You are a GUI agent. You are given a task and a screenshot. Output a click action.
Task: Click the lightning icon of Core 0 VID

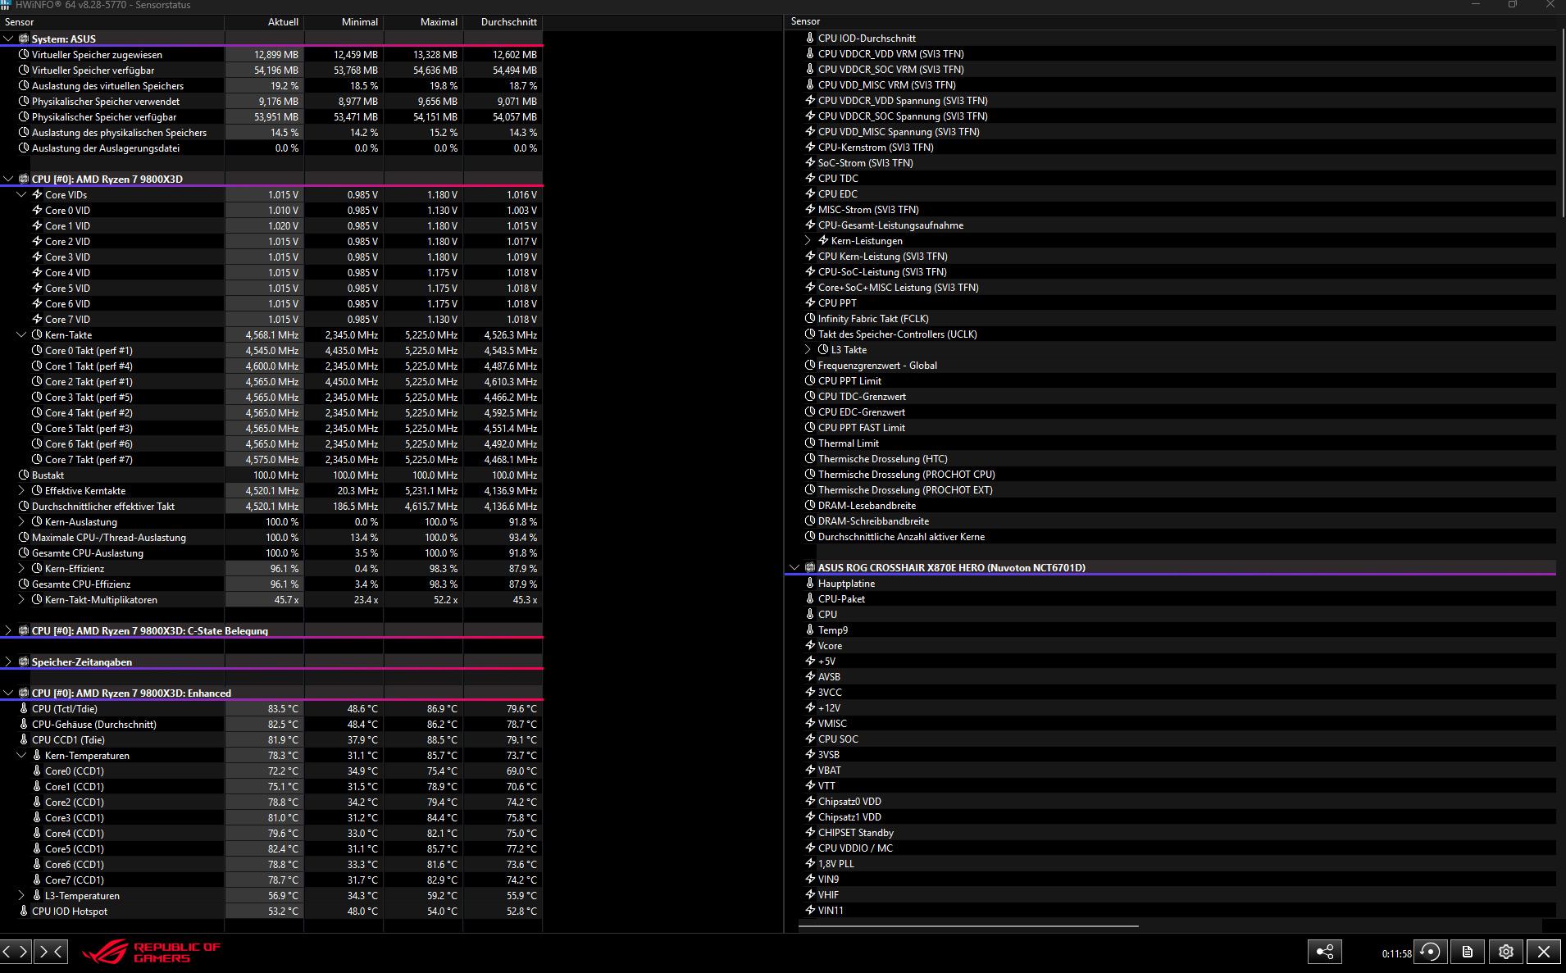pyautogui.click(x=37, y=210)
